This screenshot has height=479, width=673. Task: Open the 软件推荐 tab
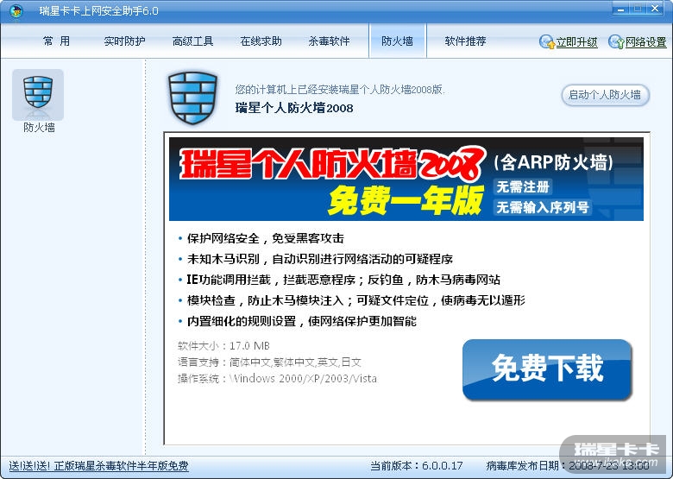click(465, 41)
